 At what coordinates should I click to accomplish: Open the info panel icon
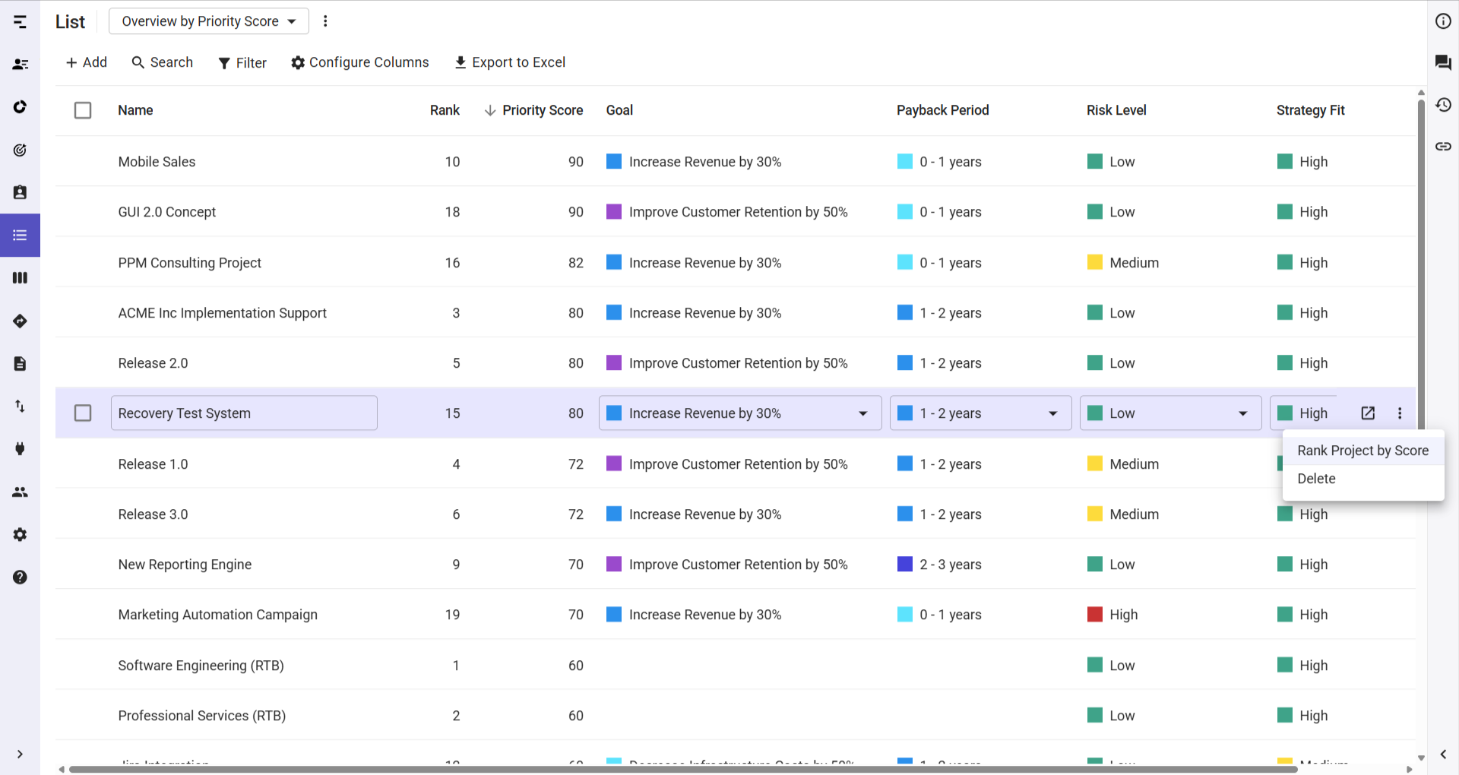coord(1443,21)
